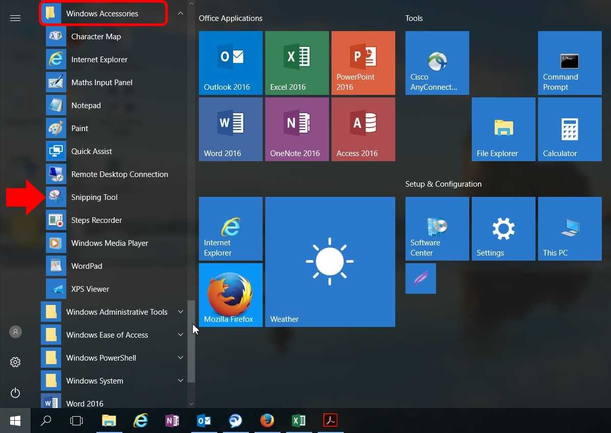
Task: Open Settings from the Start sidebar gear
Action: (x=15, y=363)
